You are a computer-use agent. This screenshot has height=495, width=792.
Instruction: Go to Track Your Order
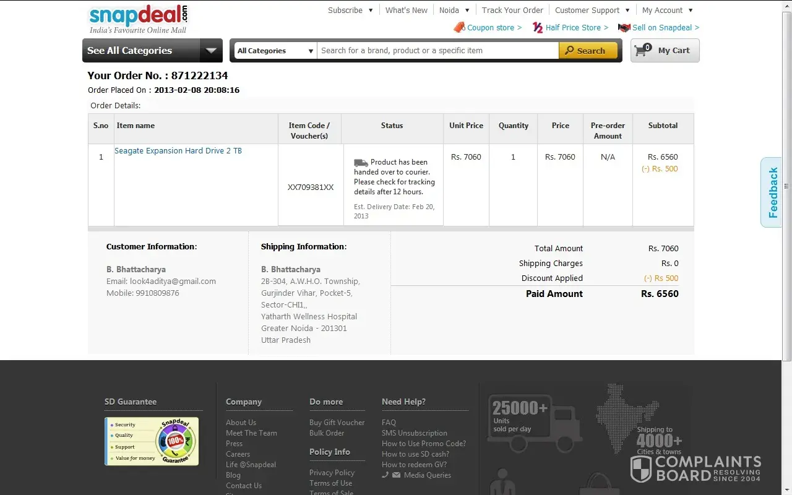tap(512, 10)
